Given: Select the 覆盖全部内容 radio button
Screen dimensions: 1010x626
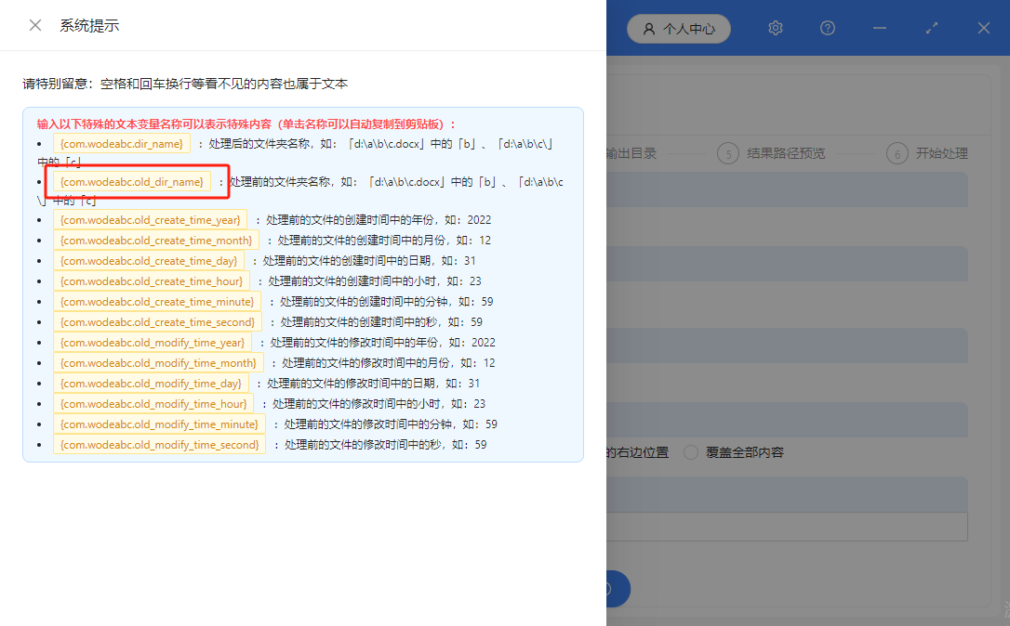Looking at the screenshot, I should (x=690, y=452).
